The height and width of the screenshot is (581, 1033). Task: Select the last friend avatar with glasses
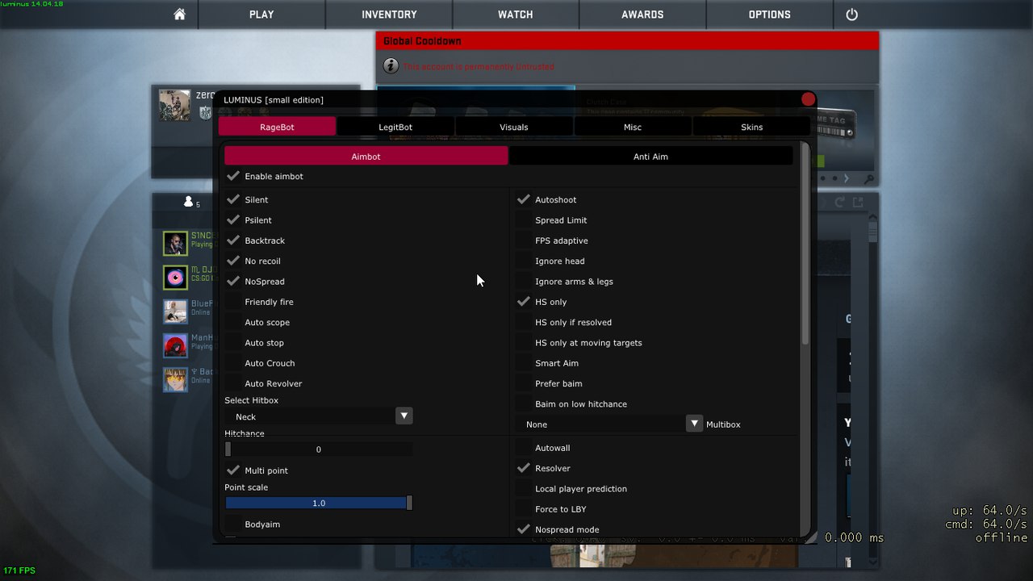click(x=175, y=379)
